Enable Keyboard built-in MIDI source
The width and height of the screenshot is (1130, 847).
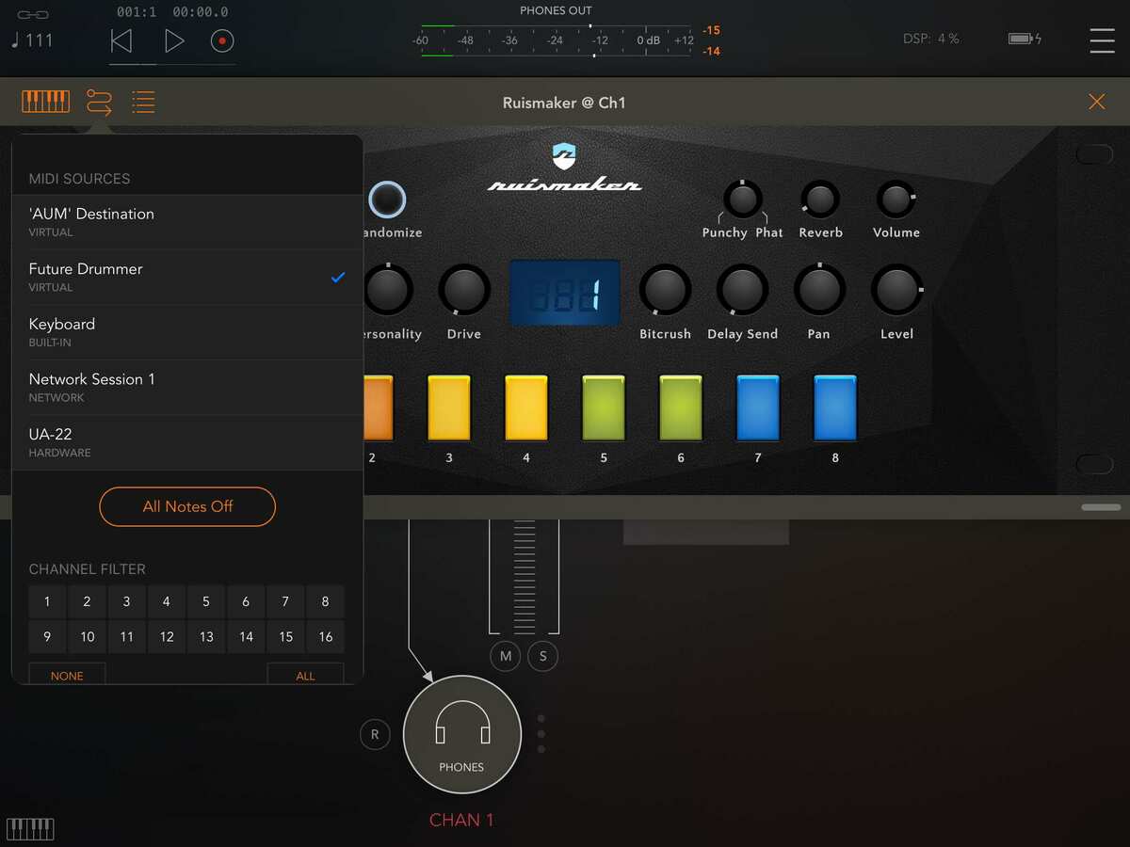tap(187, 332)
